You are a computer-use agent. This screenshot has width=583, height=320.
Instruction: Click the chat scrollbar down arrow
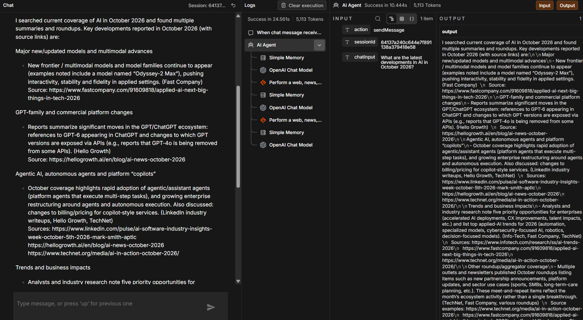point(238,281)
